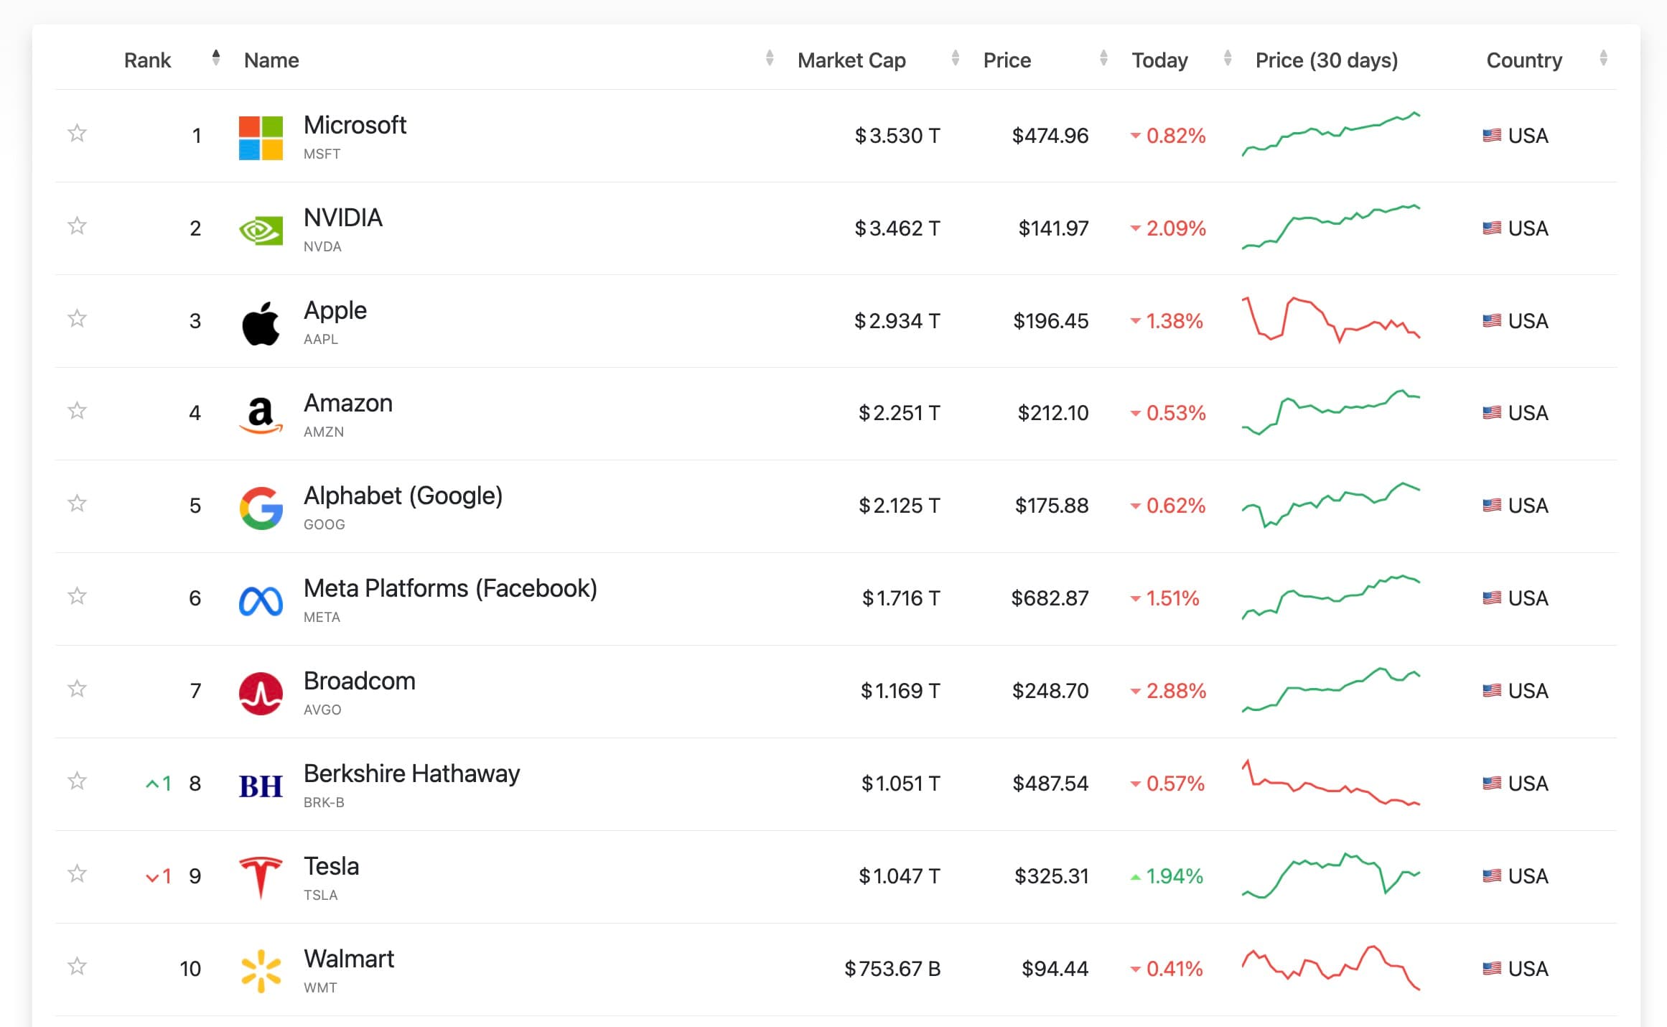Sort using Market Cap column arrows

[x=956, y=58]
